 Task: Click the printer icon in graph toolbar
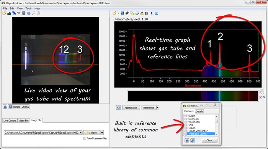coord(137,13)
